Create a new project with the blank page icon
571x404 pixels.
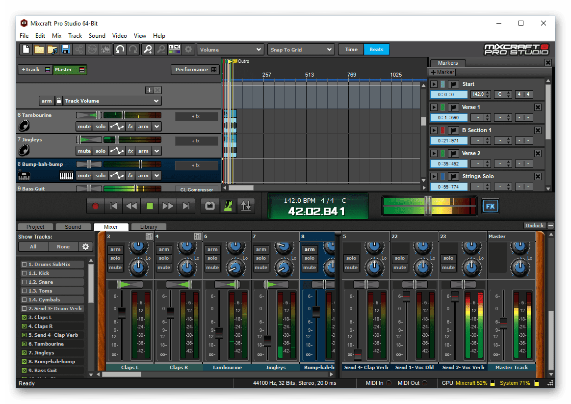[x=26, y=50]
